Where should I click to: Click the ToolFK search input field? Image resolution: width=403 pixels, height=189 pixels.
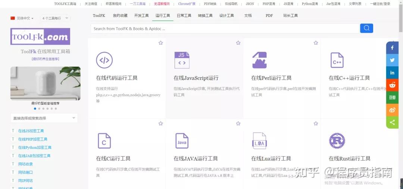[224, 29]
